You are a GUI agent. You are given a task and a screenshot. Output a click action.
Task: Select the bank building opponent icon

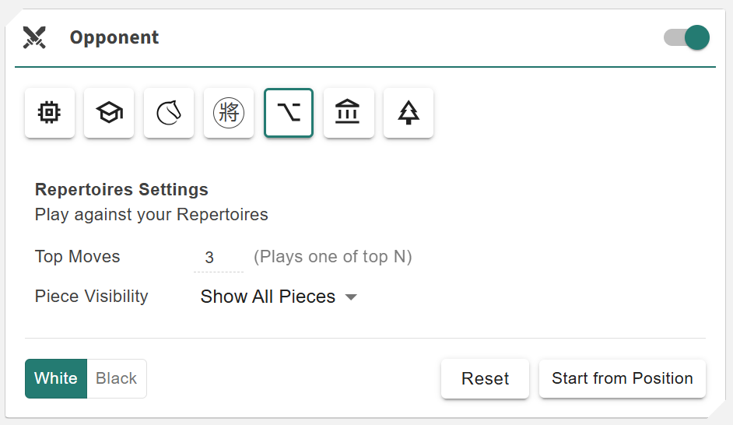click(349, 113)
